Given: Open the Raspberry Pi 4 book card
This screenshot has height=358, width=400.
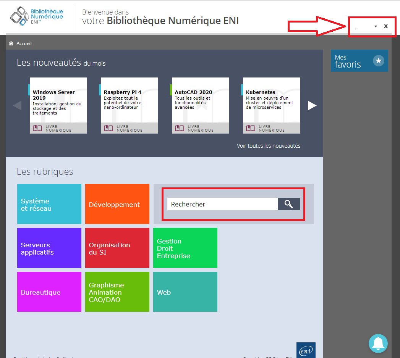Looking at the screenshot, I should tap(130, 105).
